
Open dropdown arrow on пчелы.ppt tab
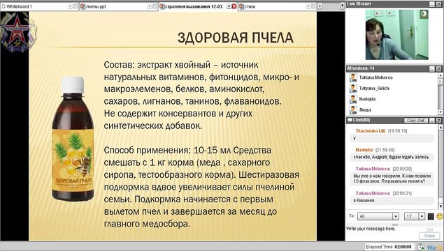(x=150, y=6)
